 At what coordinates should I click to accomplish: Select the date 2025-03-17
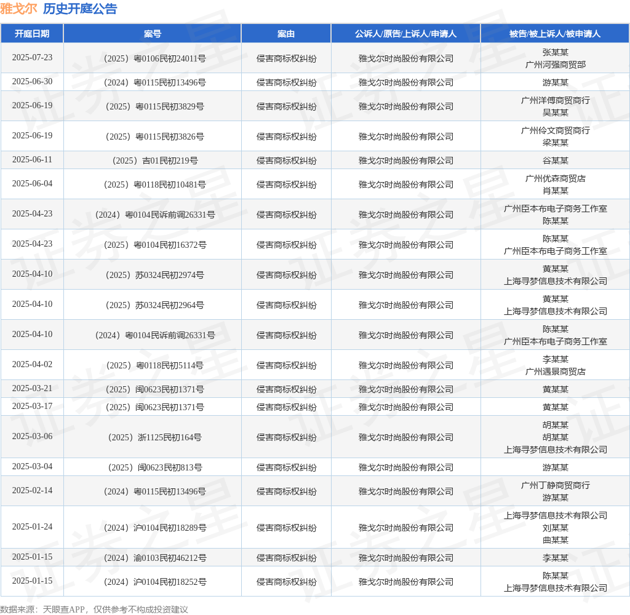(32, 406)
